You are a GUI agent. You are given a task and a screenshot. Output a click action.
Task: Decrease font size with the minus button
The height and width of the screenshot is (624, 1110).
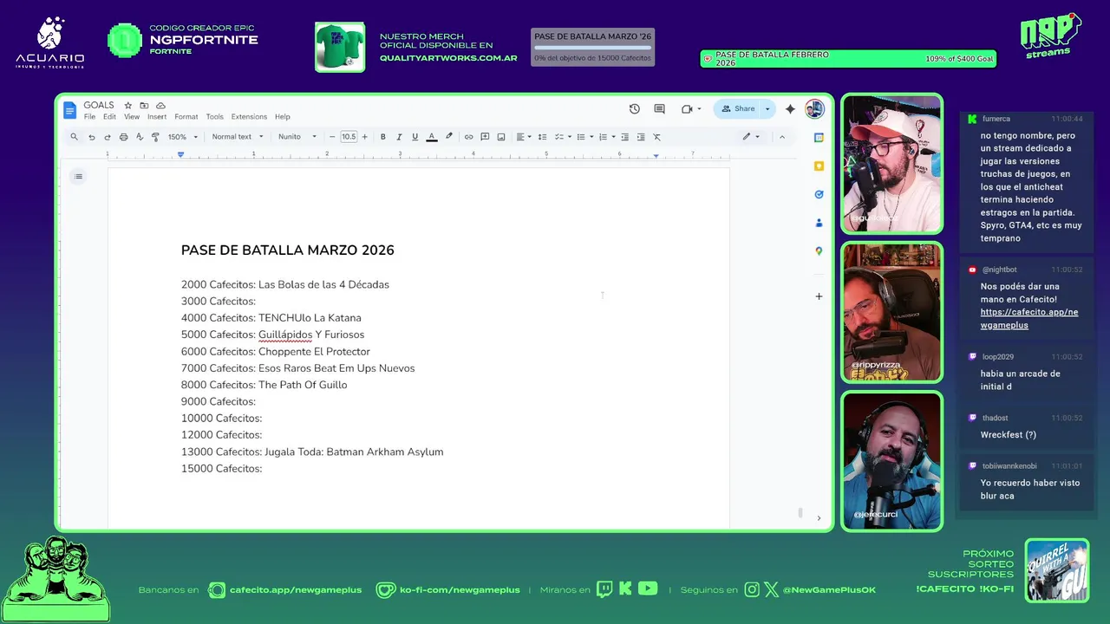[x=332, y=137]
